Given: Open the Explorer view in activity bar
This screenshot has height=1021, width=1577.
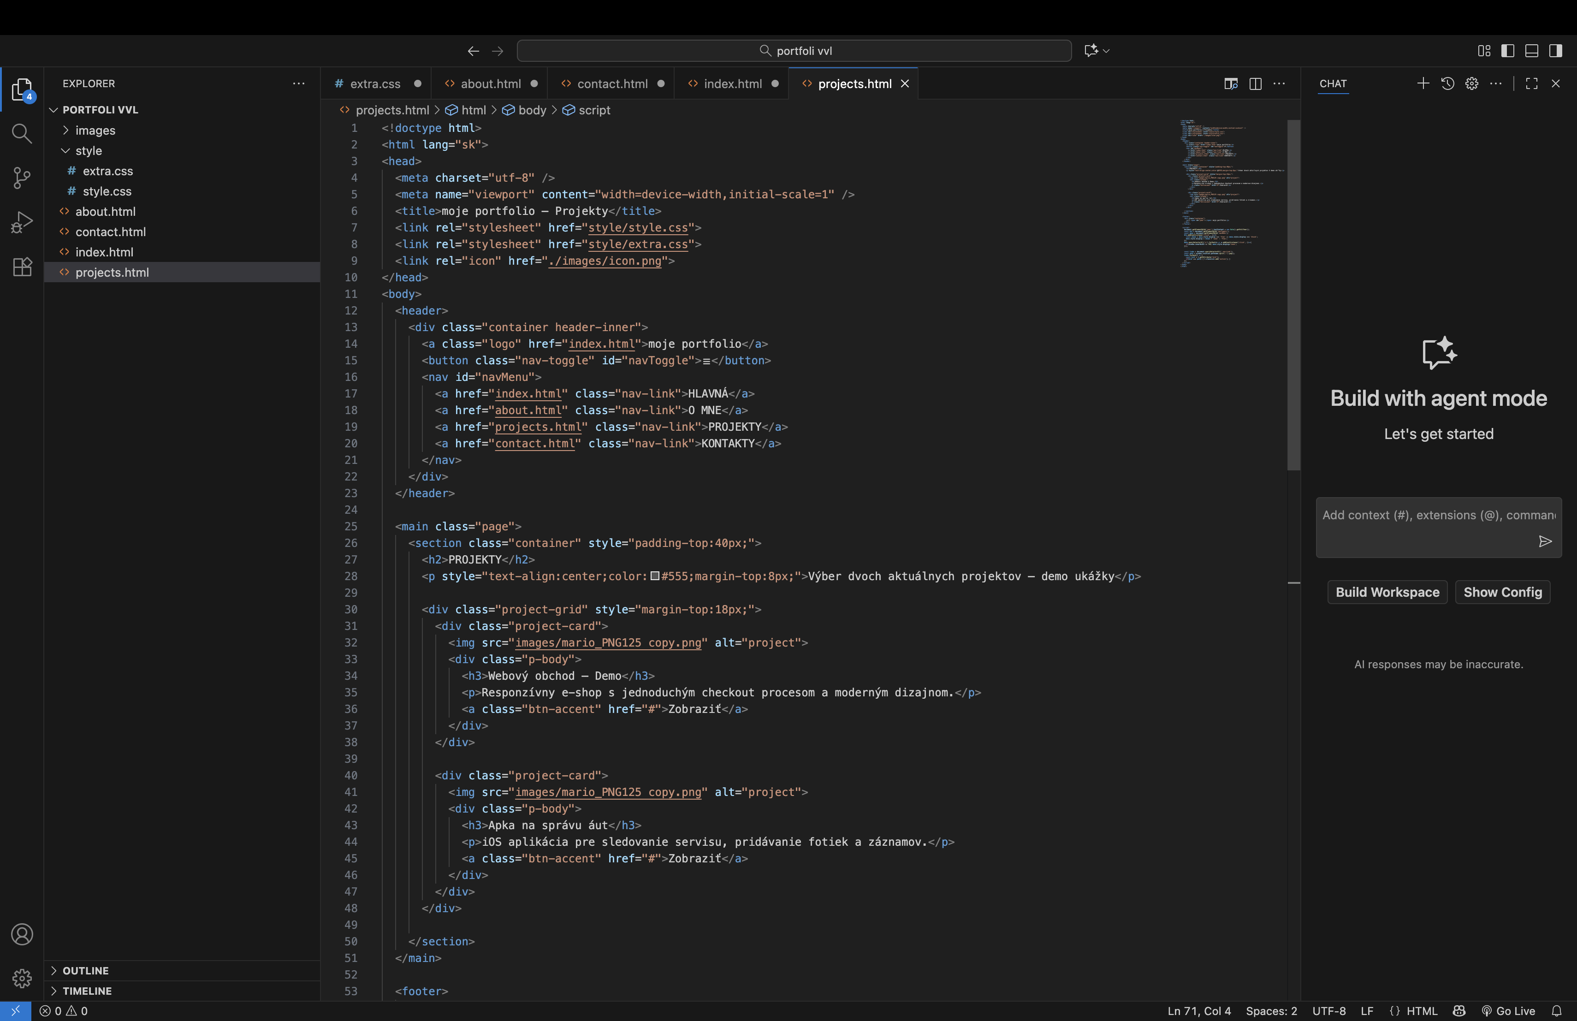Looking at the screenshot, I should click(x=22, y=90).
